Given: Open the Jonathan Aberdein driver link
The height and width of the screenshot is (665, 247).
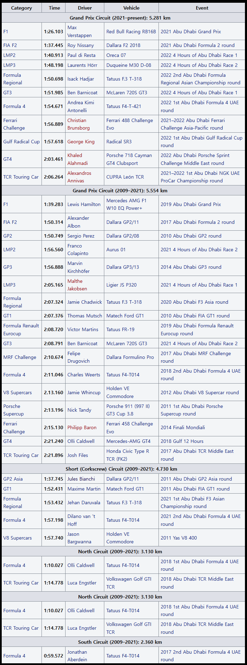Looking at the screenshot, I should 77,656.
